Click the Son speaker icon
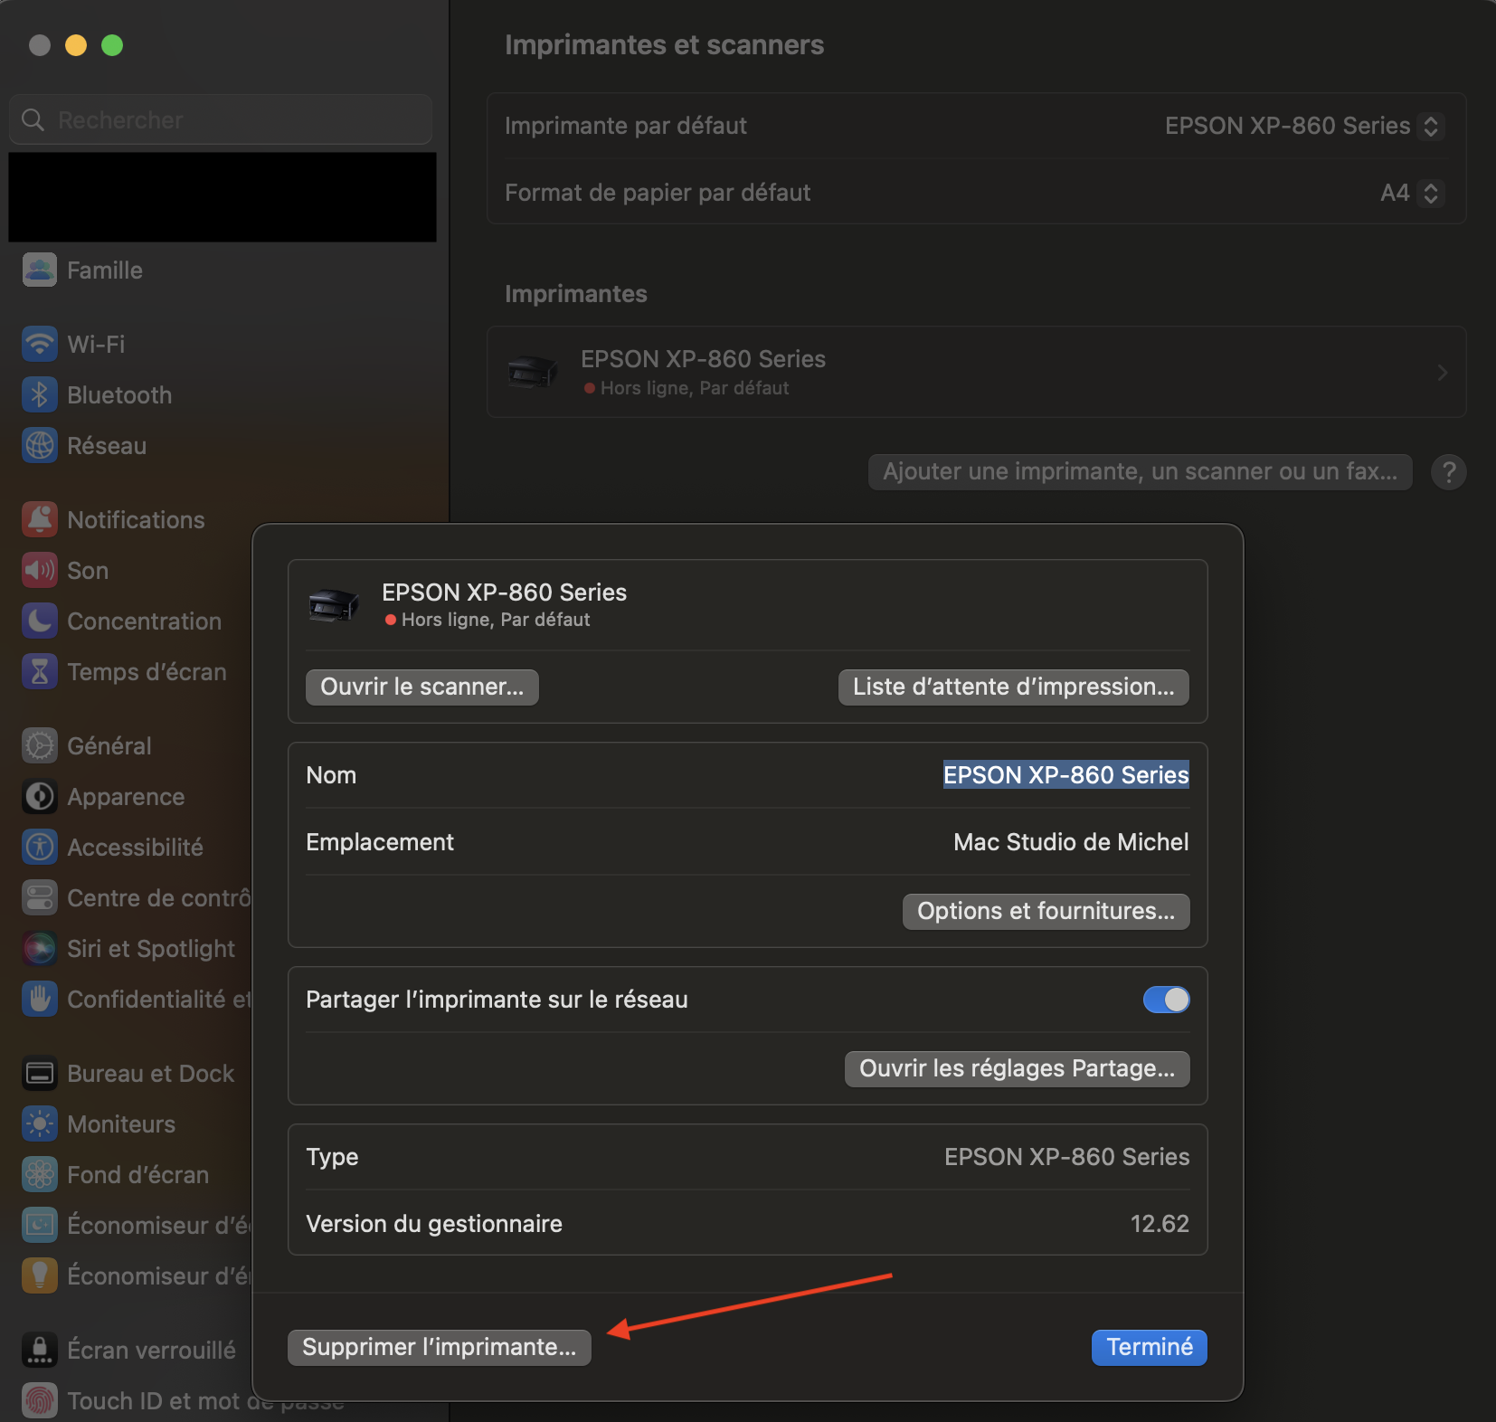The height and width of the screenshot is (1422, 1496). pyautogui.click(x=39, y=571)
